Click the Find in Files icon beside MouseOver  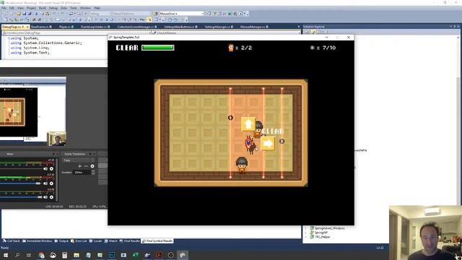pos(156,14)
